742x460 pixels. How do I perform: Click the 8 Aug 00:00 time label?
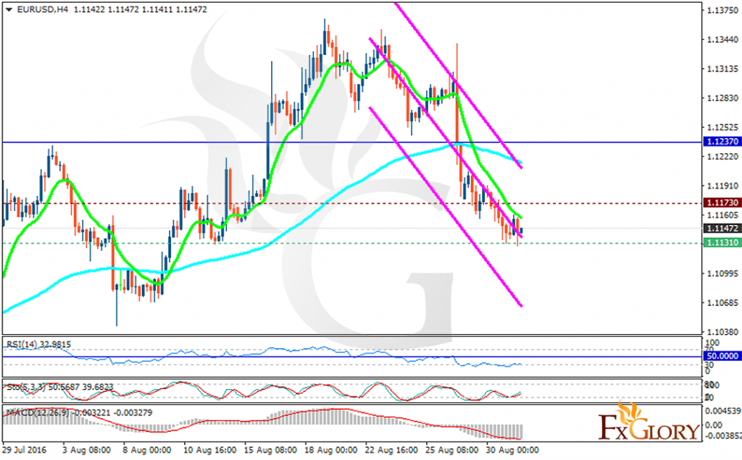[146, 450]
